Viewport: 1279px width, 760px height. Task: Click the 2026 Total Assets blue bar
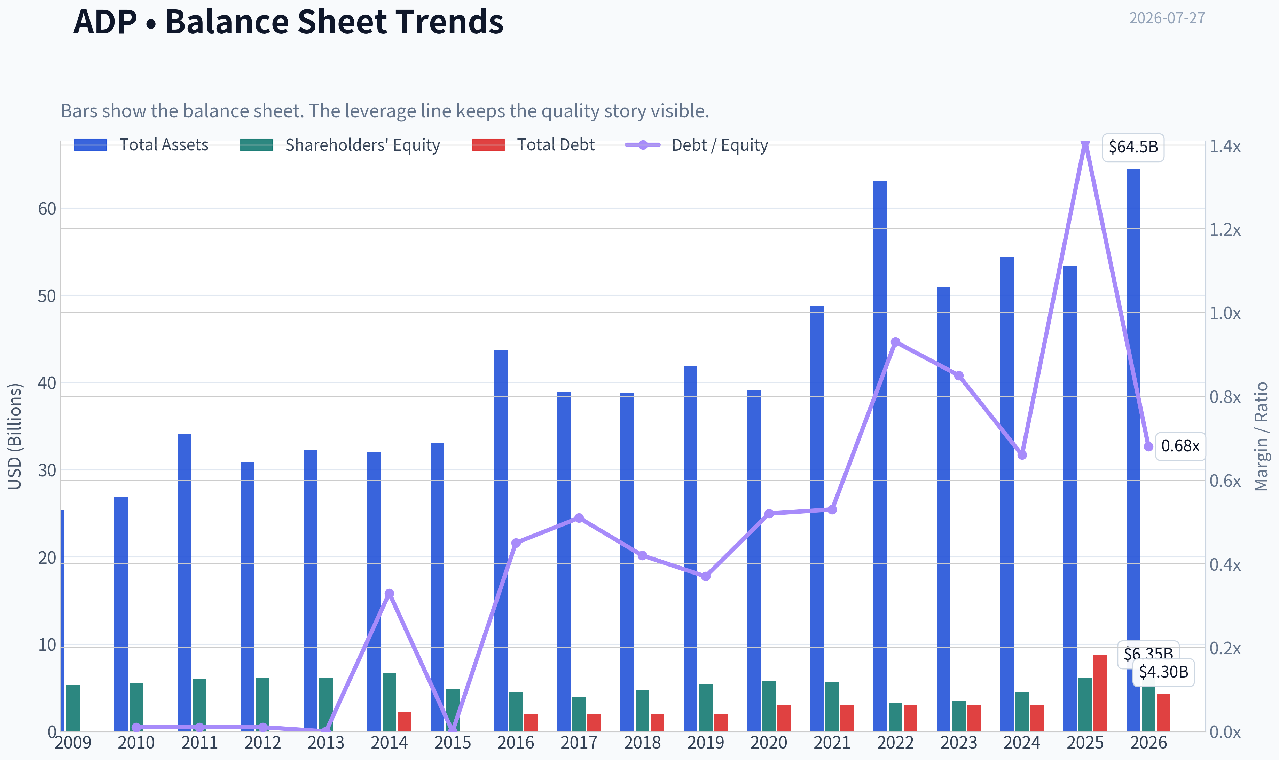[x=1133, y=450]
